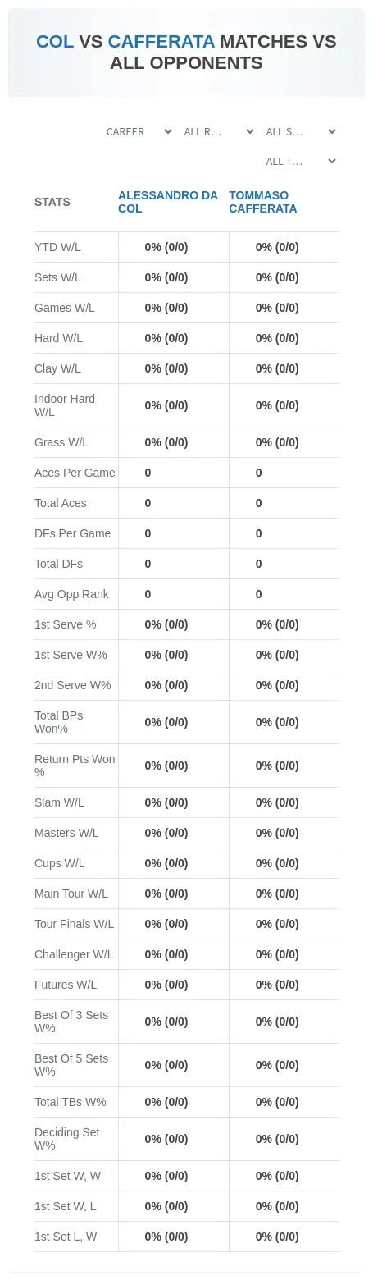Viewport: 373px width, 1280px height.
Task: Click Da Col's Hard W/L value
Action: (166, 338)
